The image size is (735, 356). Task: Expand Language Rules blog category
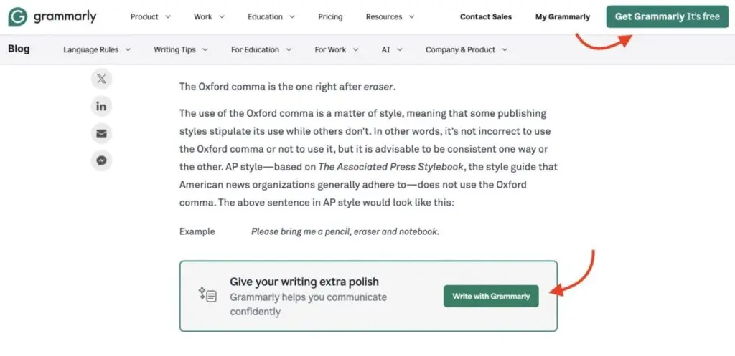pyautogui.click(x=97, y=50)
